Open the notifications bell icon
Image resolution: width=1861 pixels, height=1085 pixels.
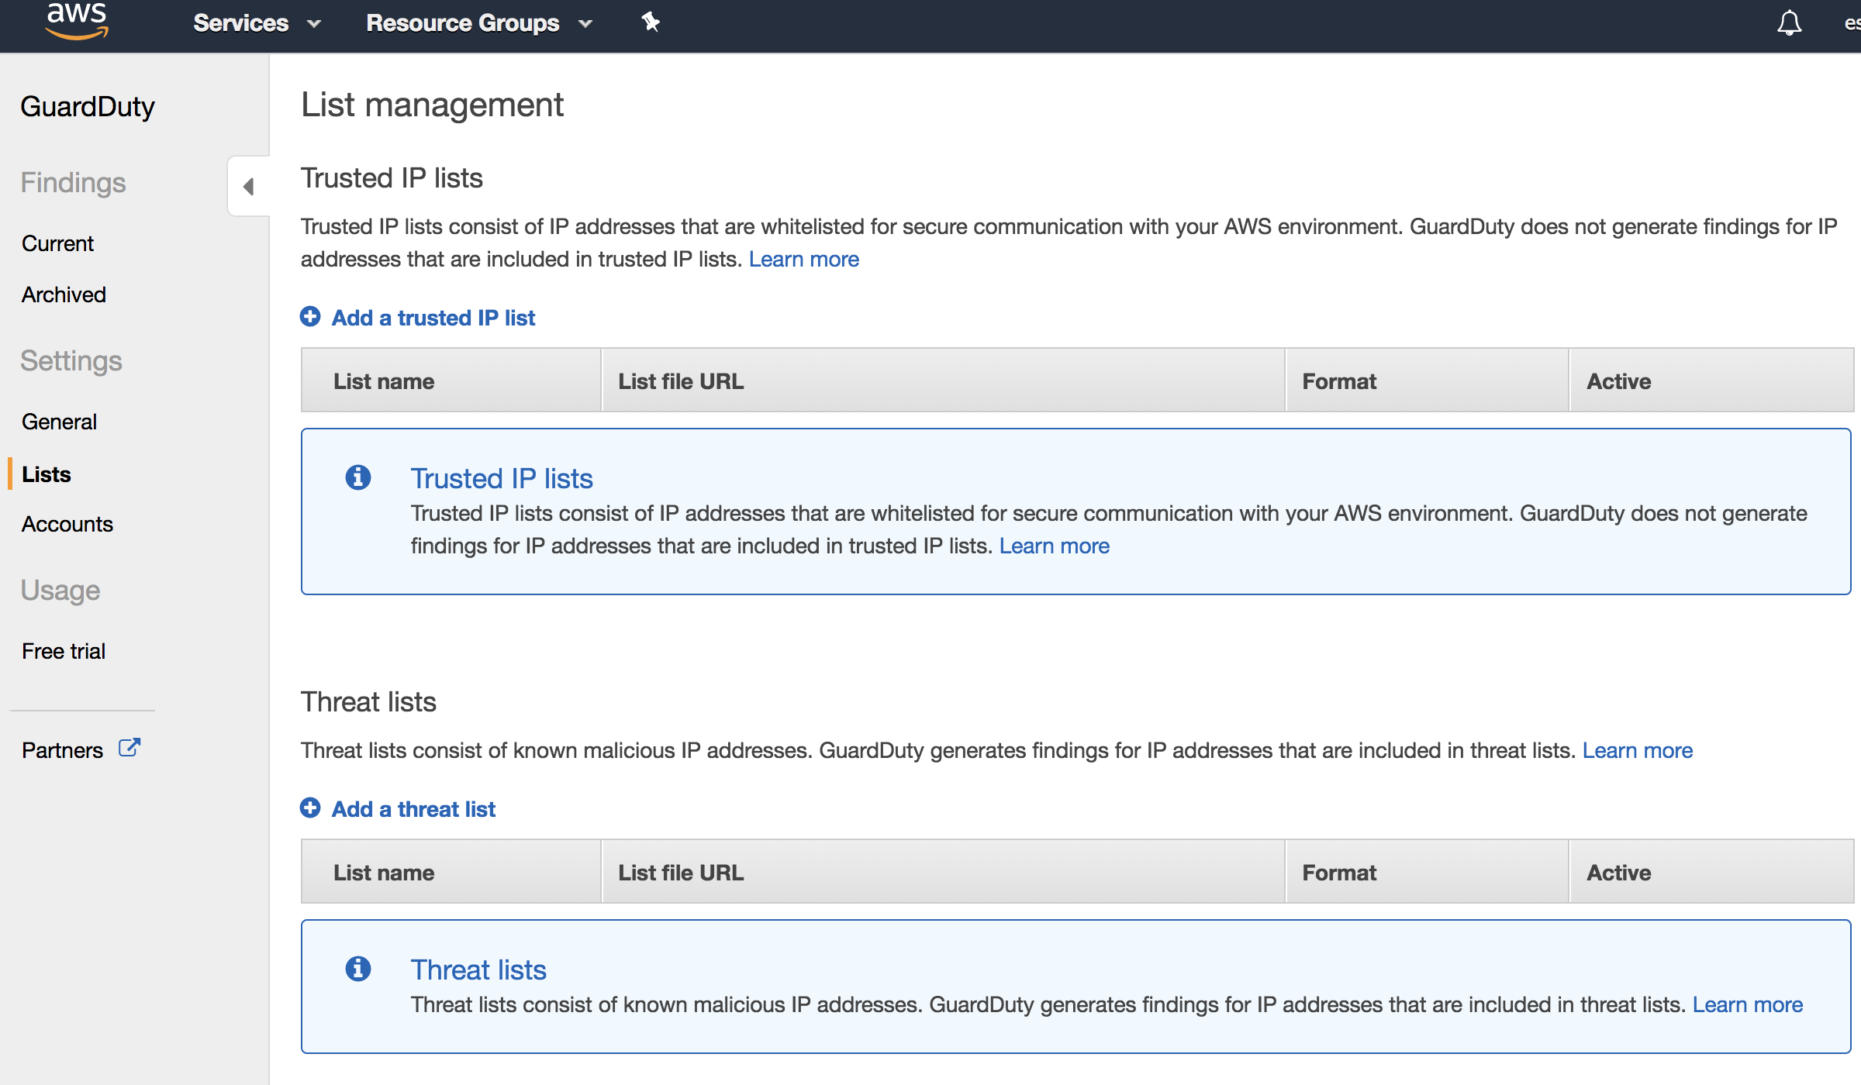[1789, 23]
